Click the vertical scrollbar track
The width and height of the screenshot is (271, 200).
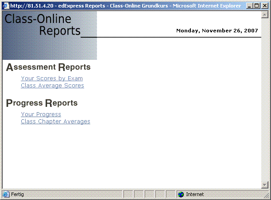(x=265, y=100)
